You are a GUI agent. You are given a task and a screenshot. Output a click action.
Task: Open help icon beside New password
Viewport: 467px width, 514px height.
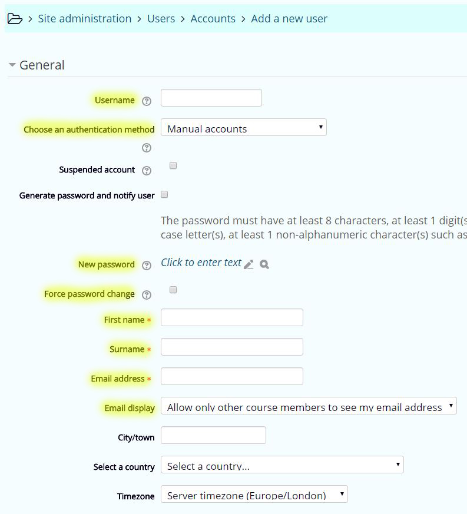tap(147, 266)
